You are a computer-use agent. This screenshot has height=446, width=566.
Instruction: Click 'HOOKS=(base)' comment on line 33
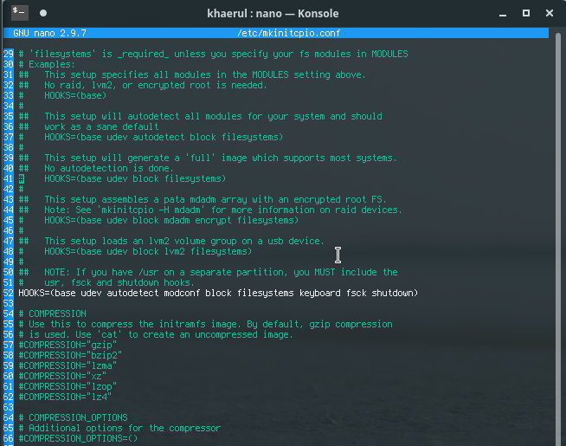coord(75,96)
